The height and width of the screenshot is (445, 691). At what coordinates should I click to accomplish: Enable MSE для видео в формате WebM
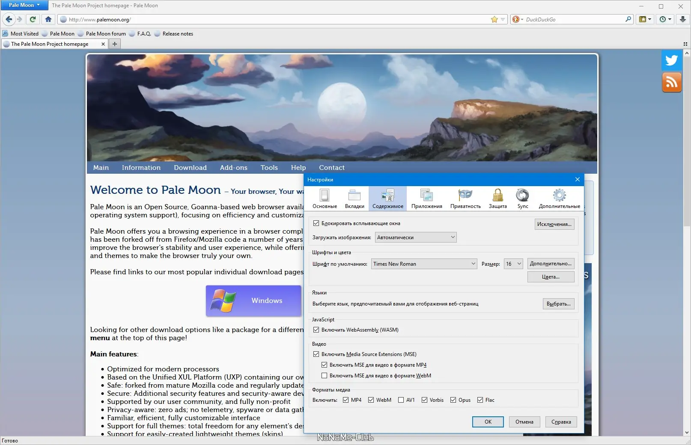coord(325,376)
